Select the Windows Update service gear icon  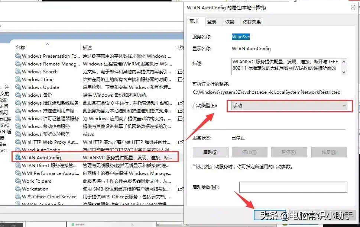click(18, 87)
